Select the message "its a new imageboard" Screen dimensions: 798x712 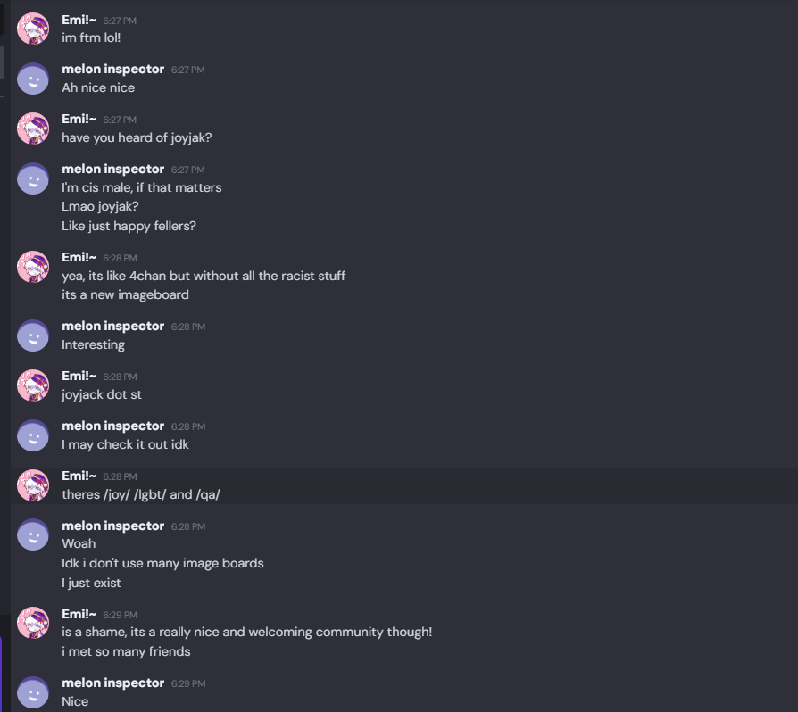tap(125, 295)
